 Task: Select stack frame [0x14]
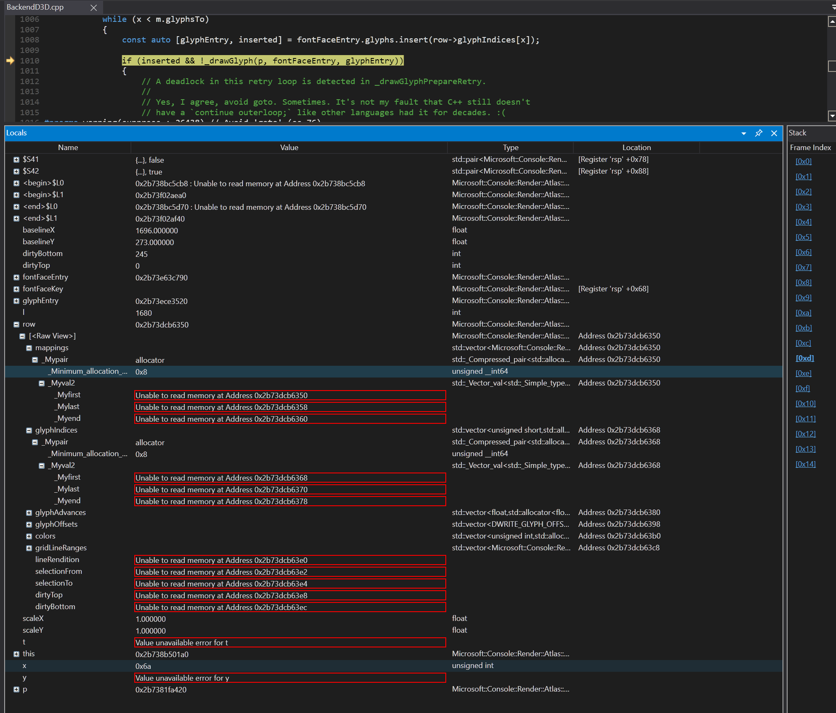point(805,464)
